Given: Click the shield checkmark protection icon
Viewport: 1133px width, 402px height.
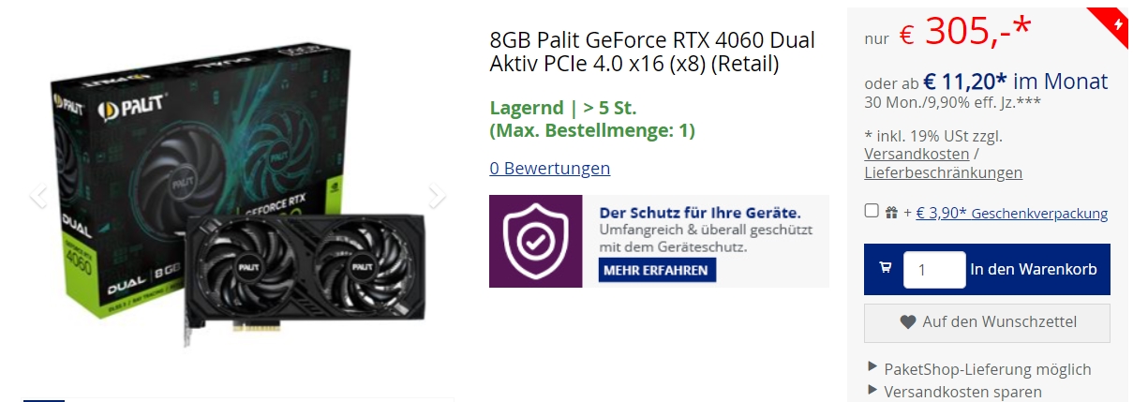Looking at the screenshot, I should (x=535, y=241).
